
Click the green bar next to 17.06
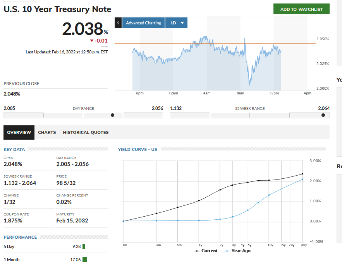tap(84, 259)
